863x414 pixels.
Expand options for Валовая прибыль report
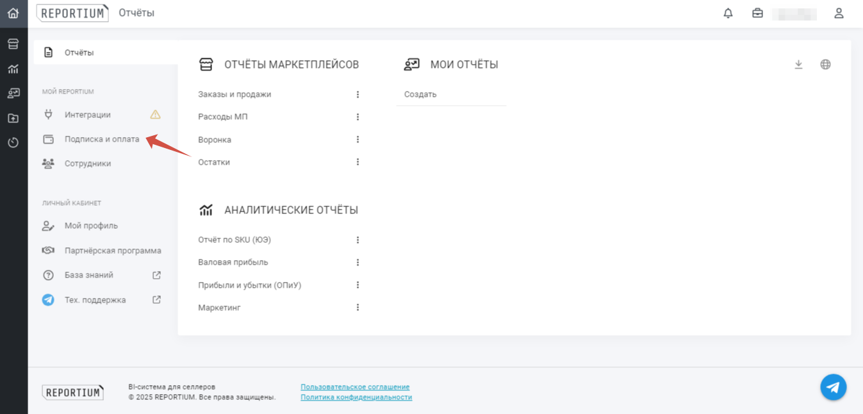click(358, 262)
